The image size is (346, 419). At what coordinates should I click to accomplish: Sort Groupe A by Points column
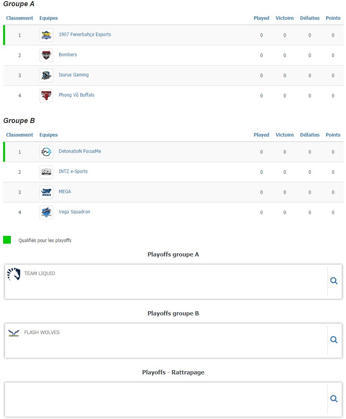coord(333,18)
